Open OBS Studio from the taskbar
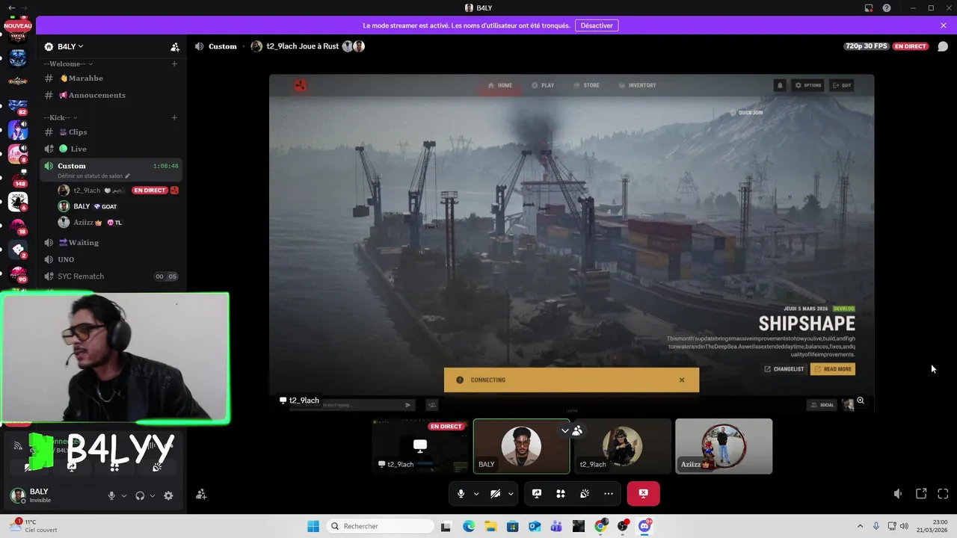Image resolution: width=957 pixels, height=538 pixels. coord(623,526)
